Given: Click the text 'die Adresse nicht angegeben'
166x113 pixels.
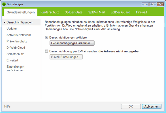Looking at the screenshot, I should 120,51.
